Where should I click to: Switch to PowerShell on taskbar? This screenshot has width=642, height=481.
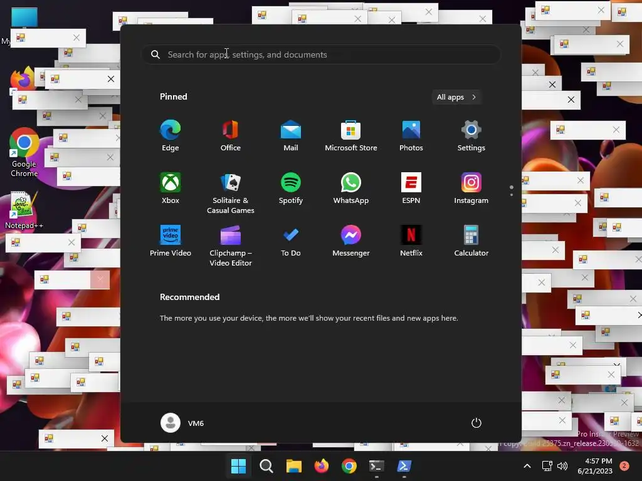(404, 466)
